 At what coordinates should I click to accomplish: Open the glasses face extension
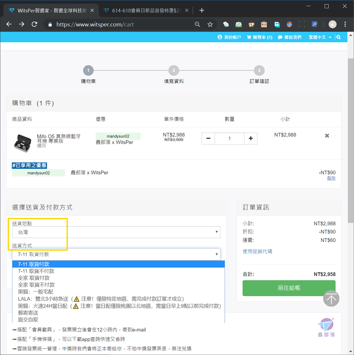coord(289,24)
